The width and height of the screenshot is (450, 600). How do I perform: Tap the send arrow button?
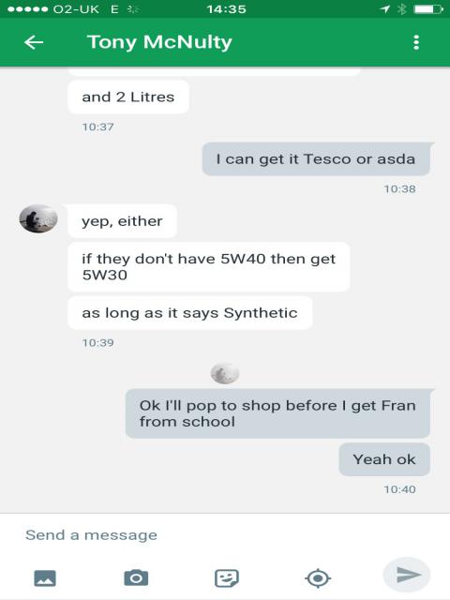coord(407,575)
